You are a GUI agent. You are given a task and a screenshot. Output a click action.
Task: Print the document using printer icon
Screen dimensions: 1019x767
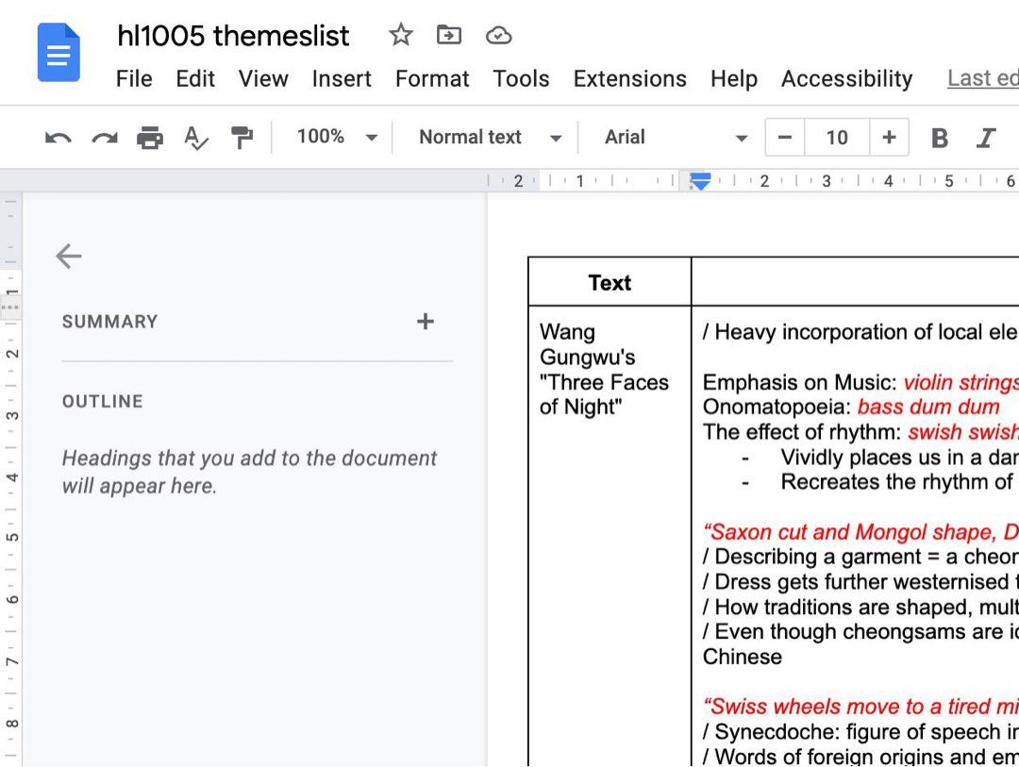coord(150,138)
